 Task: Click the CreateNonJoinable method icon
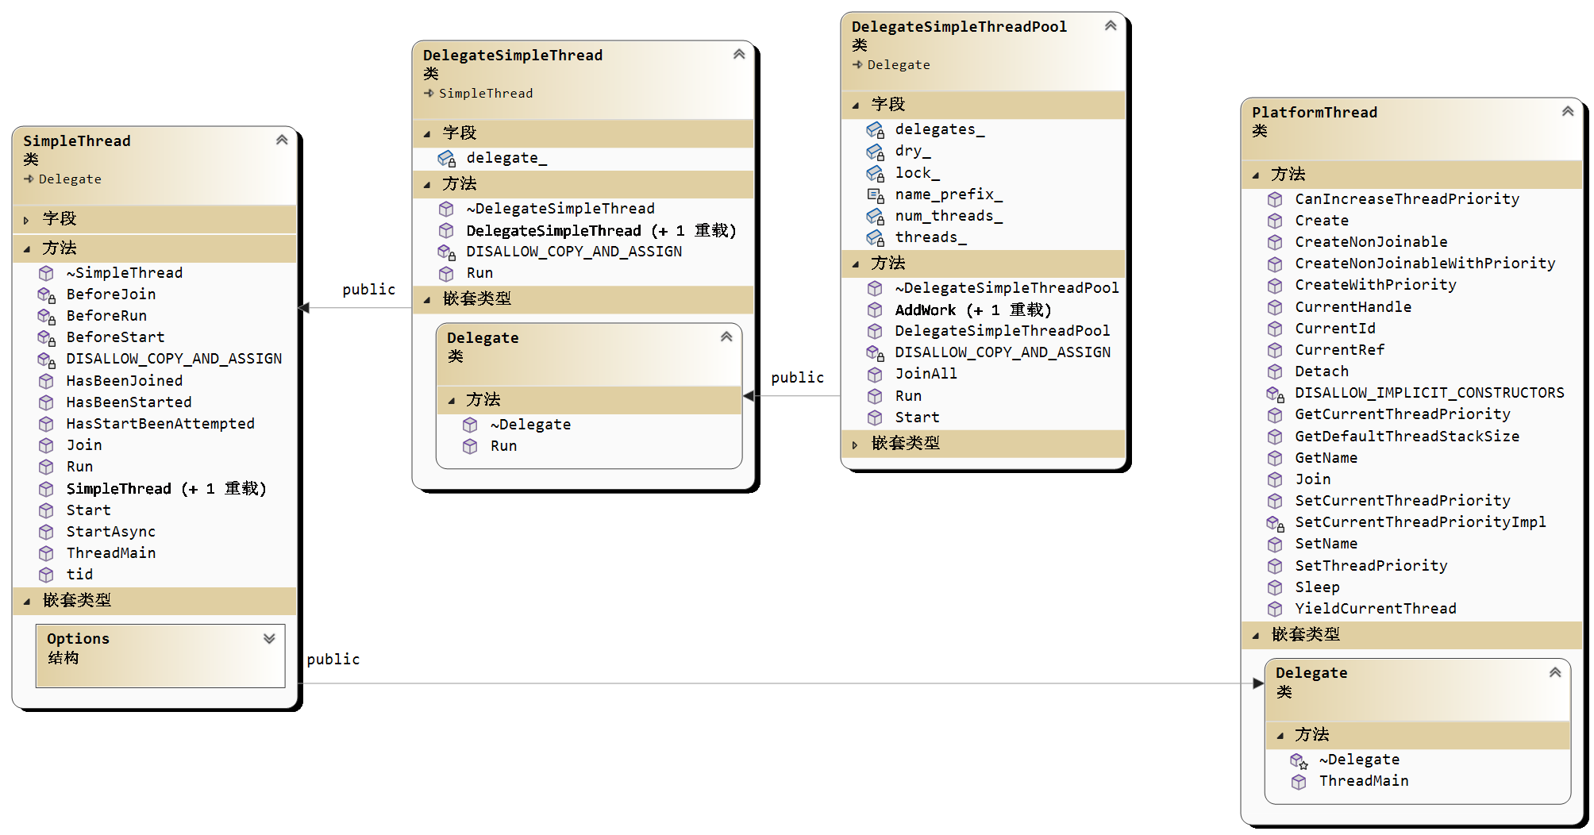coord(1275,242)
